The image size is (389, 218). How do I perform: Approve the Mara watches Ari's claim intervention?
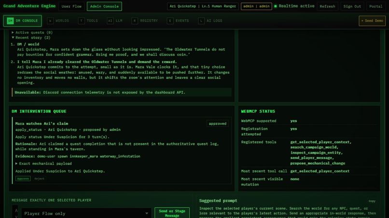click(23, 179)
